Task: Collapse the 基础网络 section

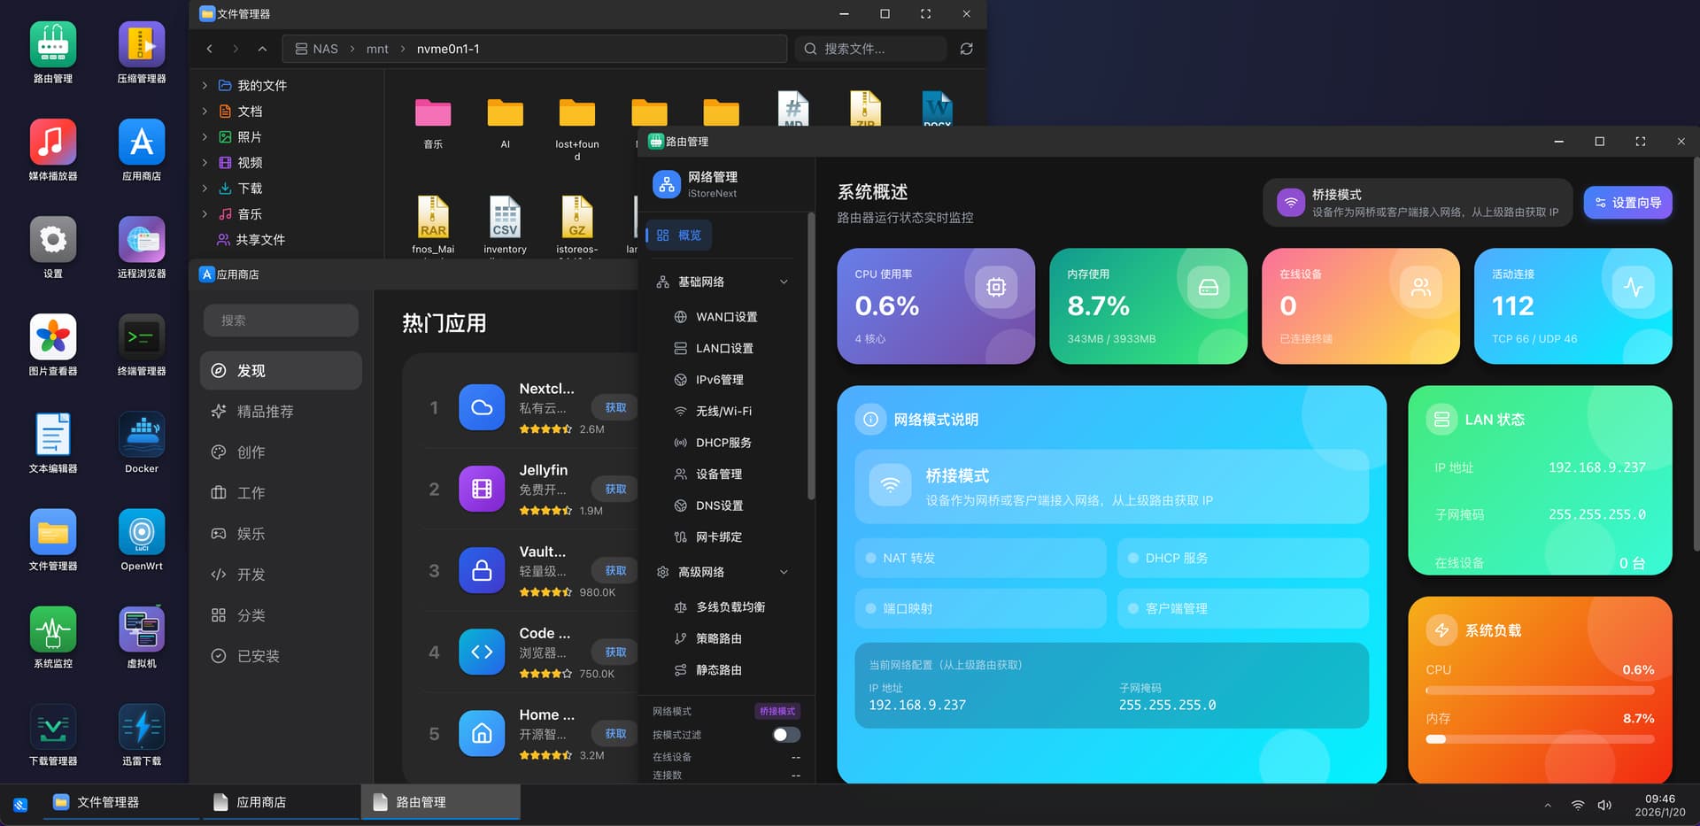Action: coord(784,282)
